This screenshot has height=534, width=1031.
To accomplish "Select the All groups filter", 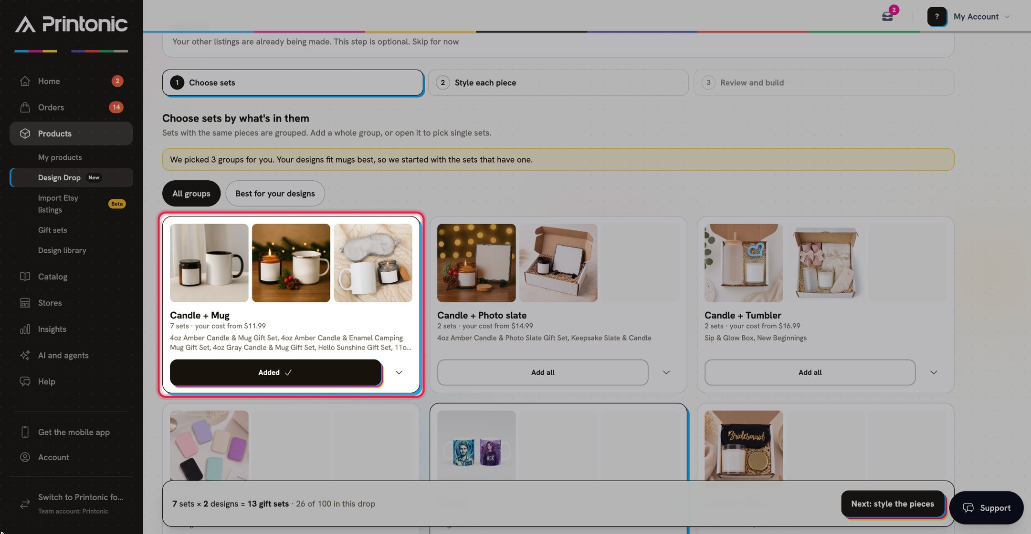I will click(191, 194).
